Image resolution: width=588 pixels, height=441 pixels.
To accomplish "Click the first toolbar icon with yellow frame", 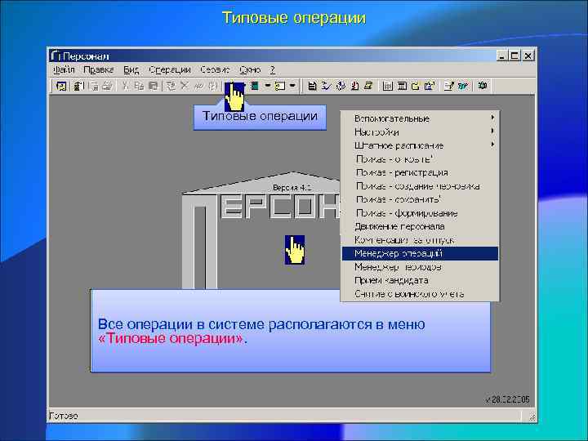I will point(61,86).
